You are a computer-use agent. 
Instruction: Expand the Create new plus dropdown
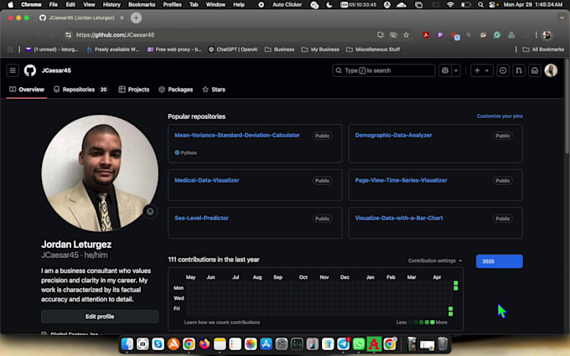click(x=482, y=70)
